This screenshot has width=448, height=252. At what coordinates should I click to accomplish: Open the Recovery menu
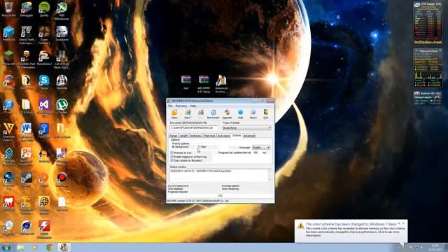pyautogui.click(x=181, y=106)
